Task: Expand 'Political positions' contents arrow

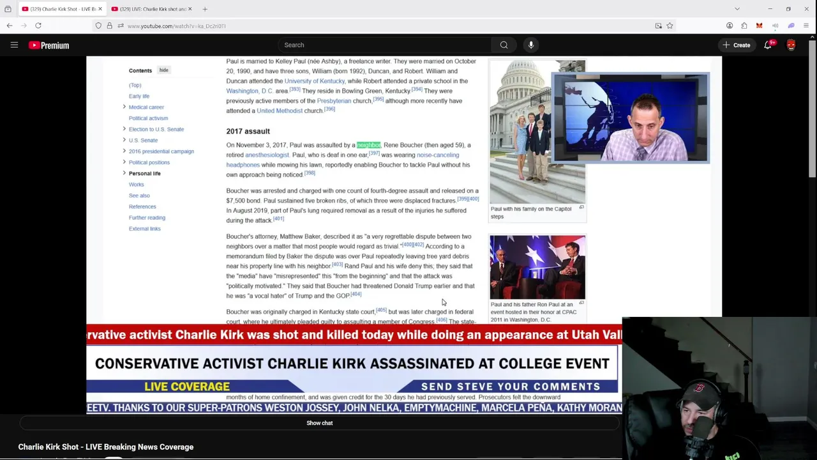Action: pos(124,162)
